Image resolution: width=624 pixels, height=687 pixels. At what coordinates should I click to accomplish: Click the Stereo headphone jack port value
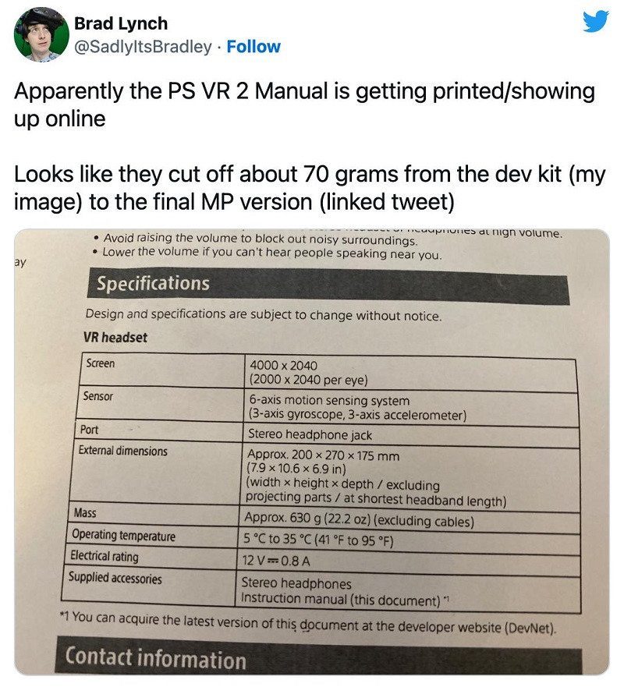(x=310, y=434)
